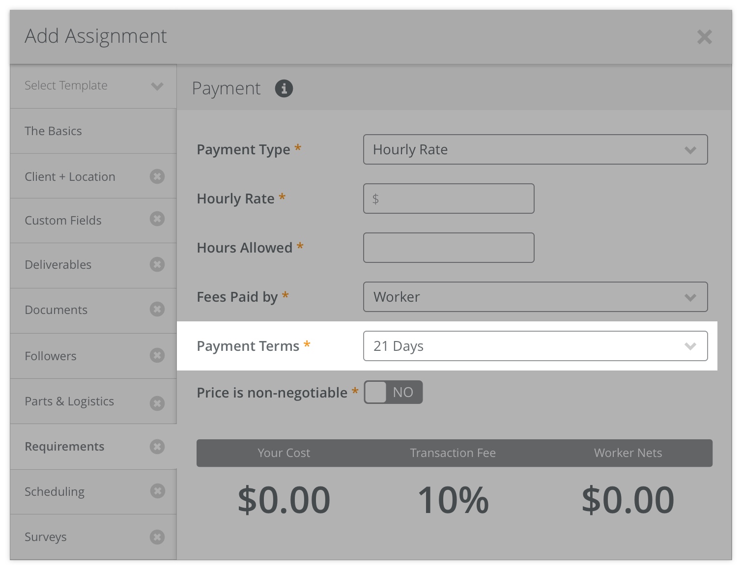The height and width of the screenshot is (570, 742).
Task: Click the Payment info icon
Action: [284, 88]
